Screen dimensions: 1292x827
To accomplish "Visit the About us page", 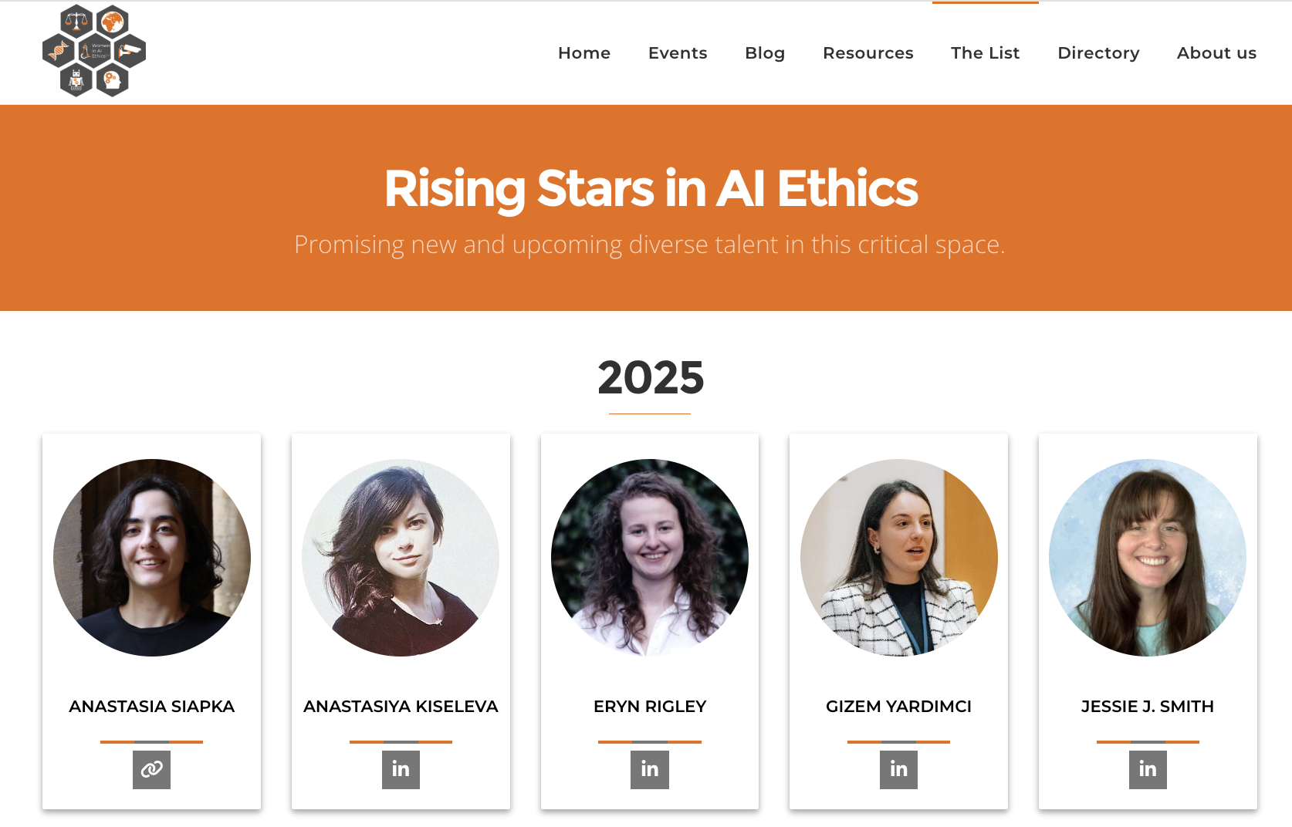I will click(1216, 53).
